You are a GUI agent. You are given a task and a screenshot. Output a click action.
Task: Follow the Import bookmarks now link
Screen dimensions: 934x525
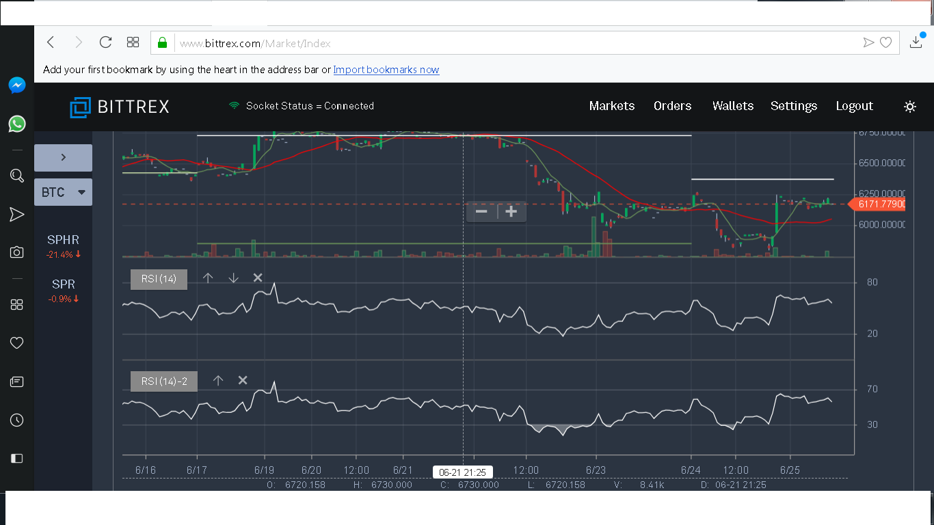click(386, 70)
